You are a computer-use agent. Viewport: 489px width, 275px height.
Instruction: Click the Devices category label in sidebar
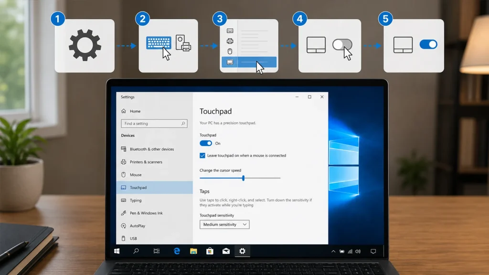pos(128,135)
